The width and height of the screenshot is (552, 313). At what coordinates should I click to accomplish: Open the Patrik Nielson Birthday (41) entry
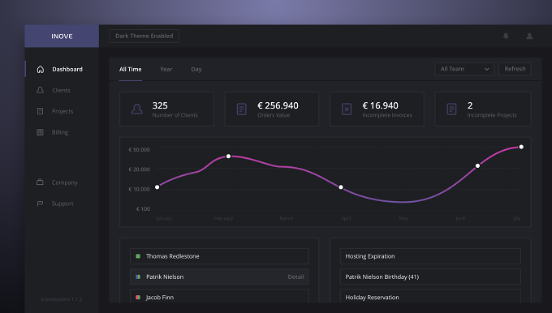[x=430, y=277]
